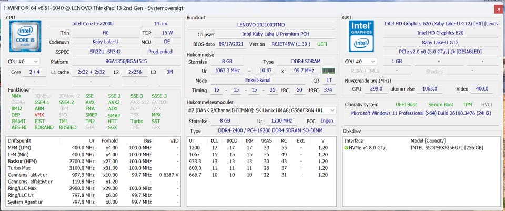Image resolution: width=505 pixels, height=211 pixels.
Task: Click the Kaby Lake-U codename field
Action: (x=105, y=42)
